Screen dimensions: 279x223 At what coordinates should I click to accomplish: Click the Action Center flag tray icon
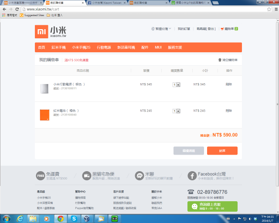coord(239,219)
